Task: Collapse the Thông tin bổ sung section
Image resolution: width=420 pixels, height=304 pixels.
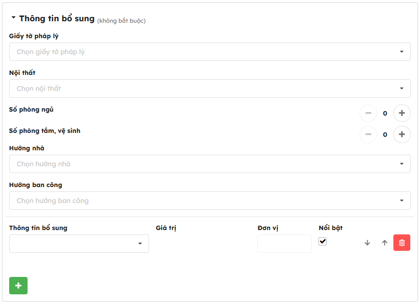Action: coord(14,18)
